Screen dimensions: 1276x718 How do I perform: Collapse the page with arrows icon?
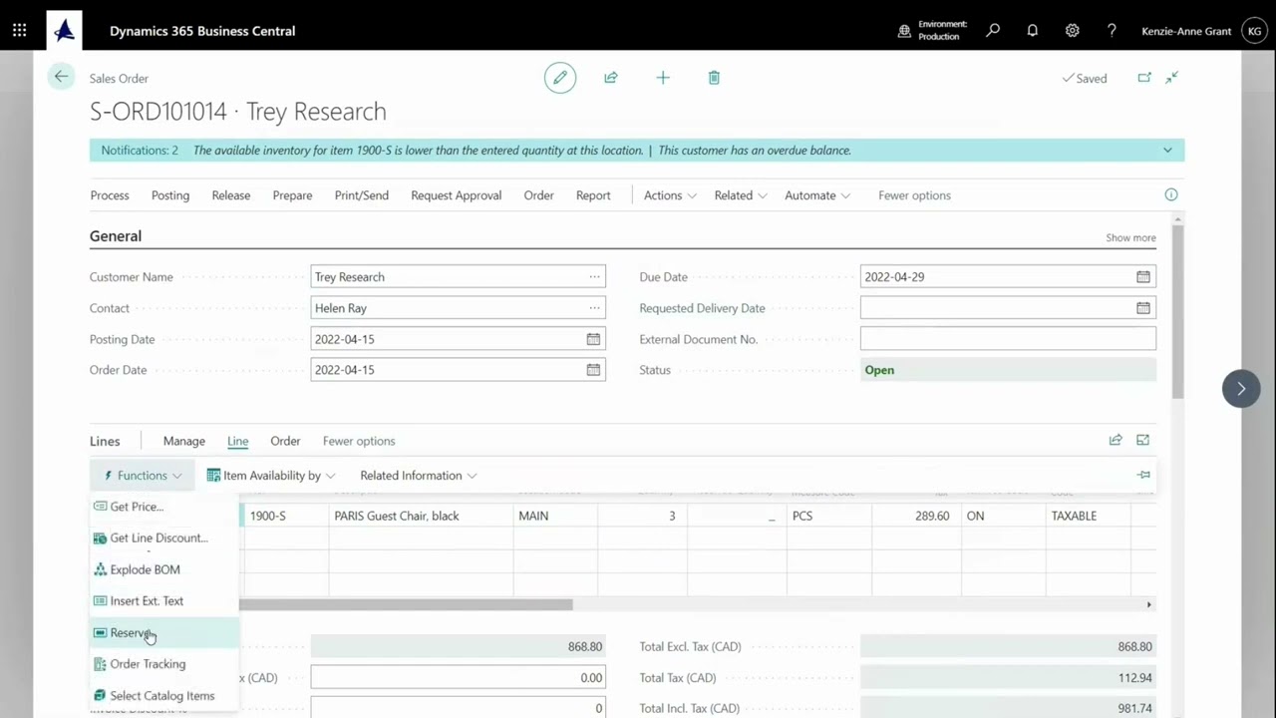pyautogui.click(x=1172, y=78)
